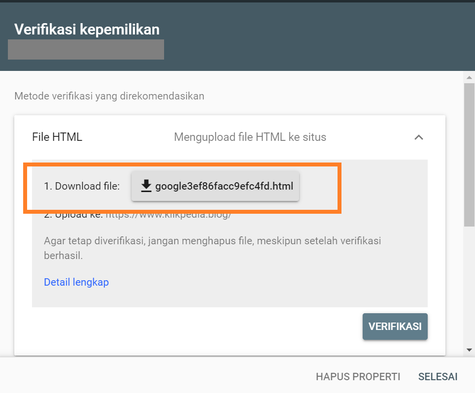The width and height of the screenshot is (475, 393).
Task: Click the "Metode verifikasi yang direkomendasikan" label
Action: click(109, 96)
